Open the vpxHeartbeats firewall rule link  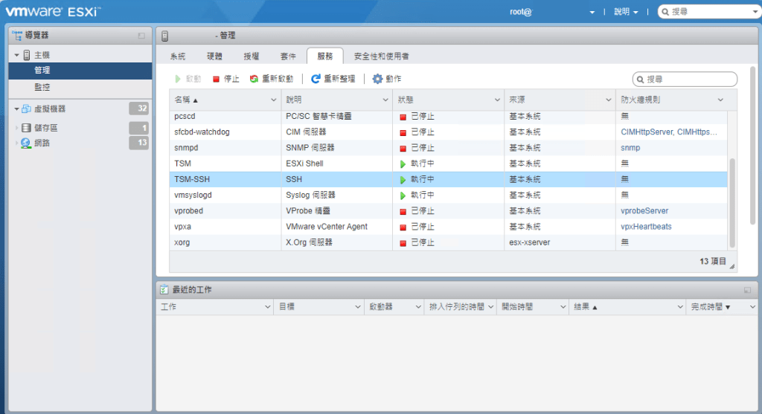pyautogui.click(x=646, y=227)
